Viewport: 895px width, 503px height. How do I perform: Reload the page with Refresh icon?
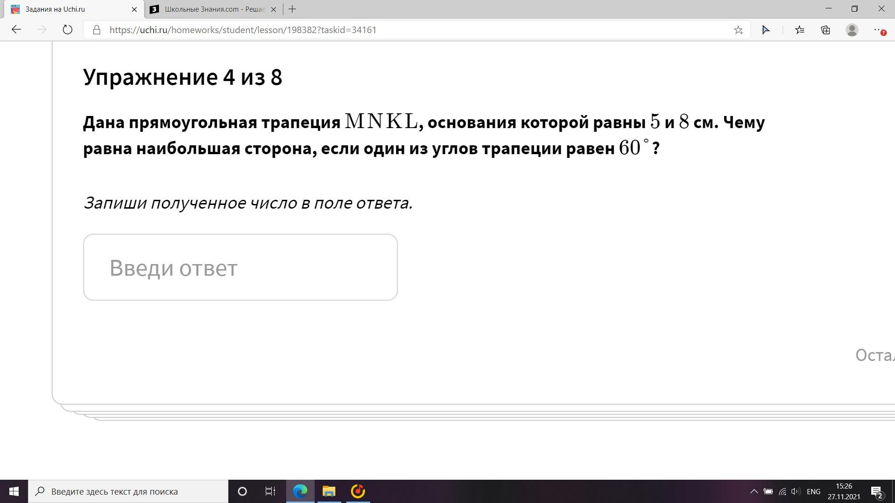click(x=68, y=30)
